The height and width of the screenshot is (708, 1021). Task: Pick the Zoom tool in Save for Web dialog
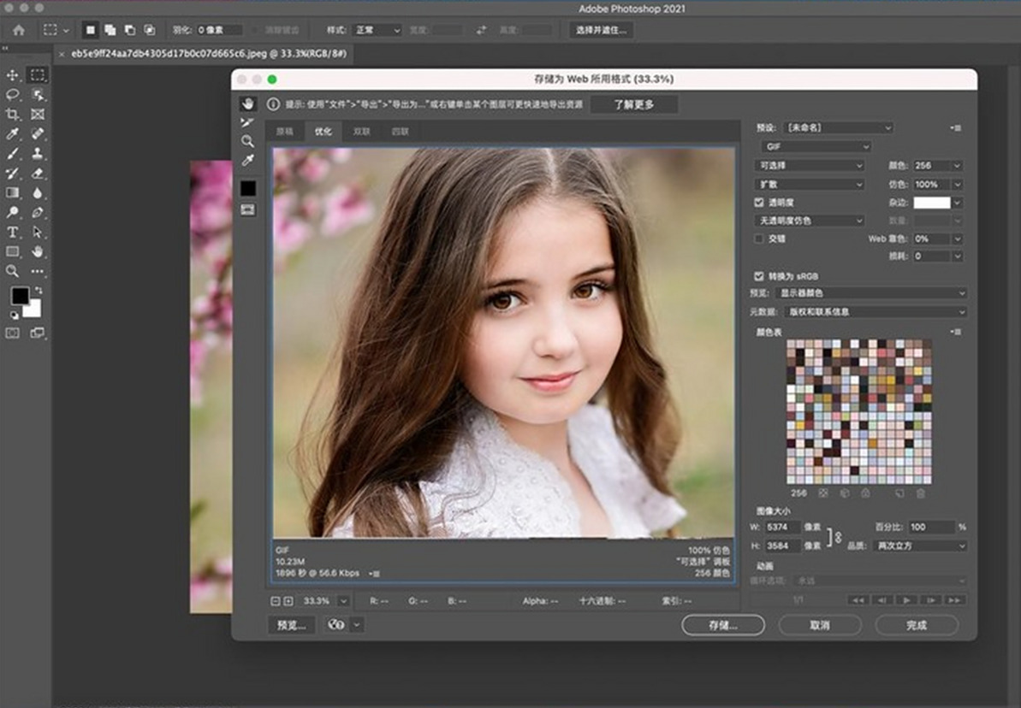[x=247, y=141]
